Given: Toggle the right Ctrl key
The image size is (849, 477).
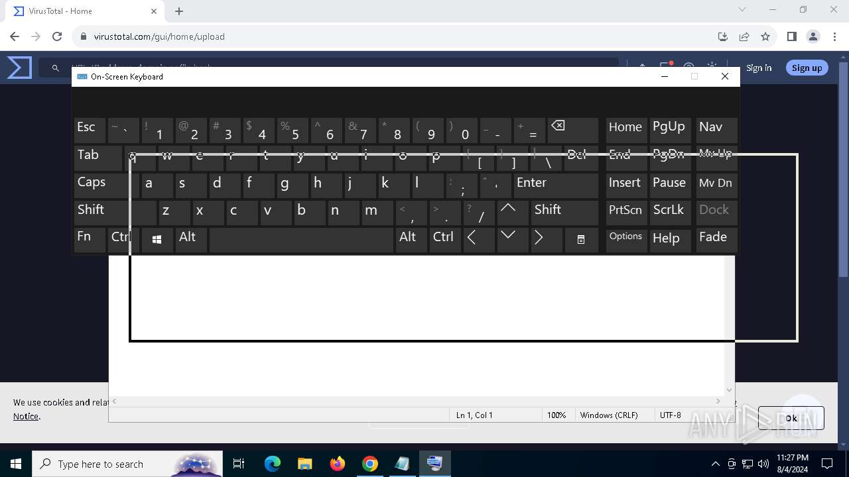Looking at the screenshot, I should pyautogui.click(x=445, y=240).
